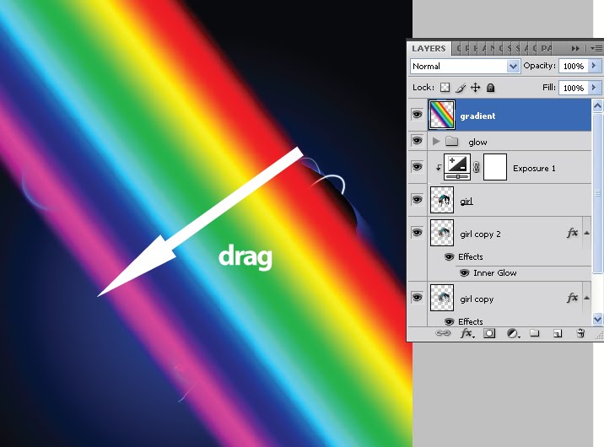This screenshot has width=604, height=447.
Task: Collapse effects on girl copy layer
Action: tap(586, 297)
